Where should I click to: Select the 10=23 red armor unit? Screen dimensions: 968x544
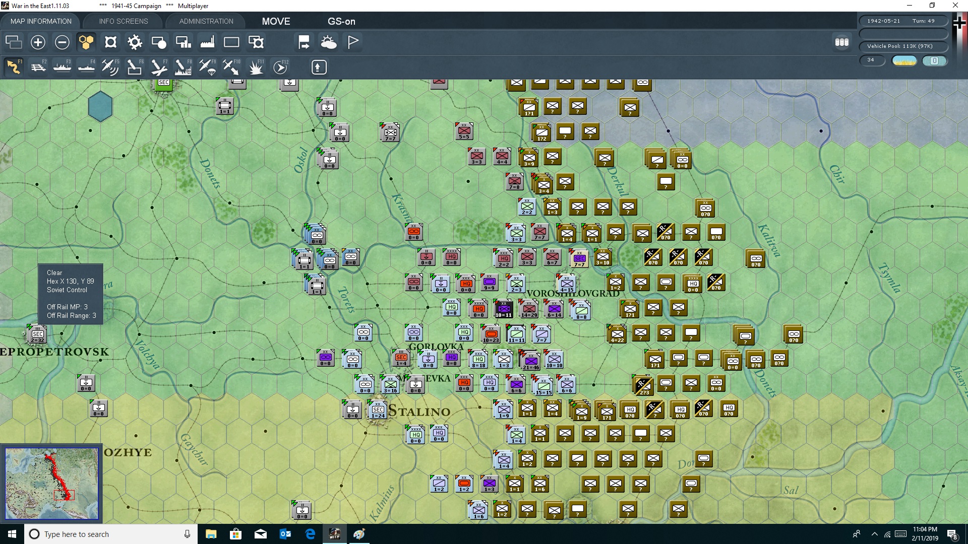pos(491,334)
